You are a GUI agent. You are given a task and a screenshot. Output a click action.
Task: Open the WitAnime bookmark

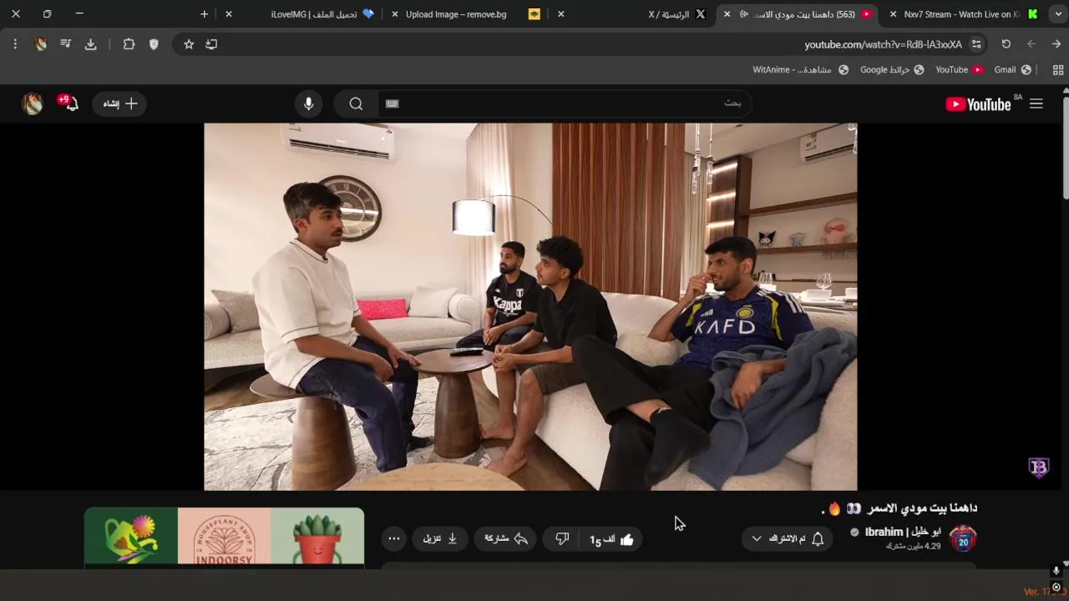point(800,70)
